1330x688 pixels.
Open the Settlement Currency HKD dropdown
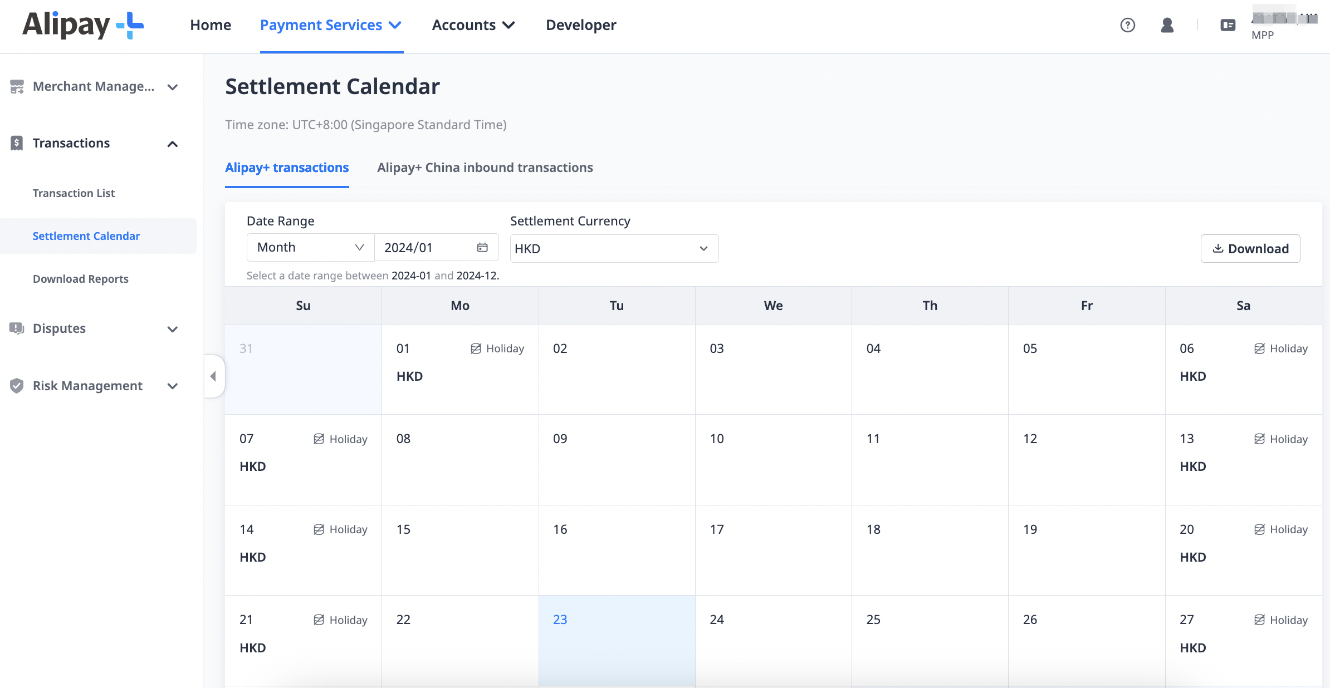[x=613, y=248]
